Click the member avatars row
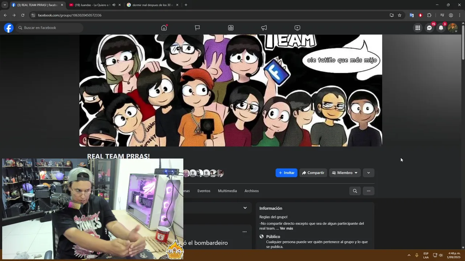 (x=203, y=173)
